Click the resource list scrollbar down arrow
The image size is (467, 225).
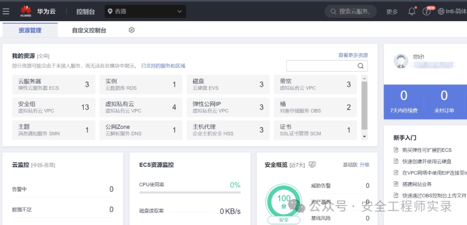pyautogui.click(x=365, y=136)
